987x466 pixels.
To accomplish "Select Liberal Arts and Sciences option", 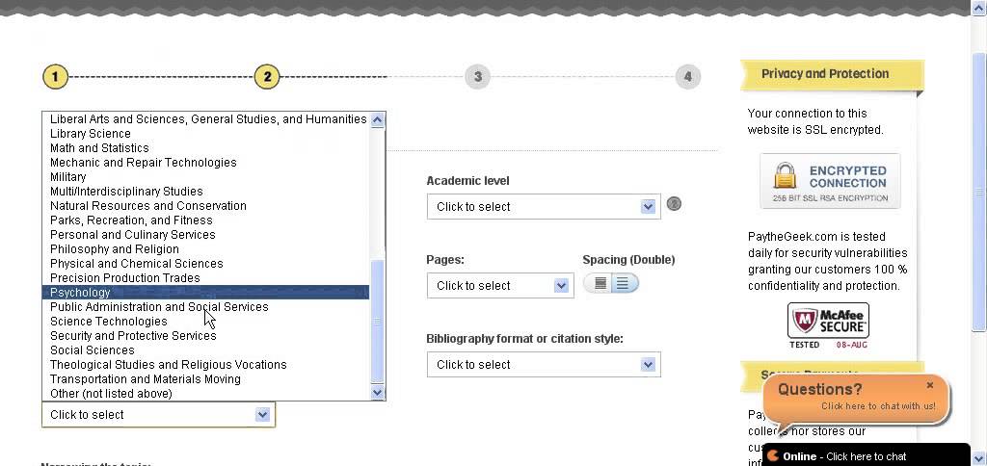I will pyautogui.click(x=206, y=118).
